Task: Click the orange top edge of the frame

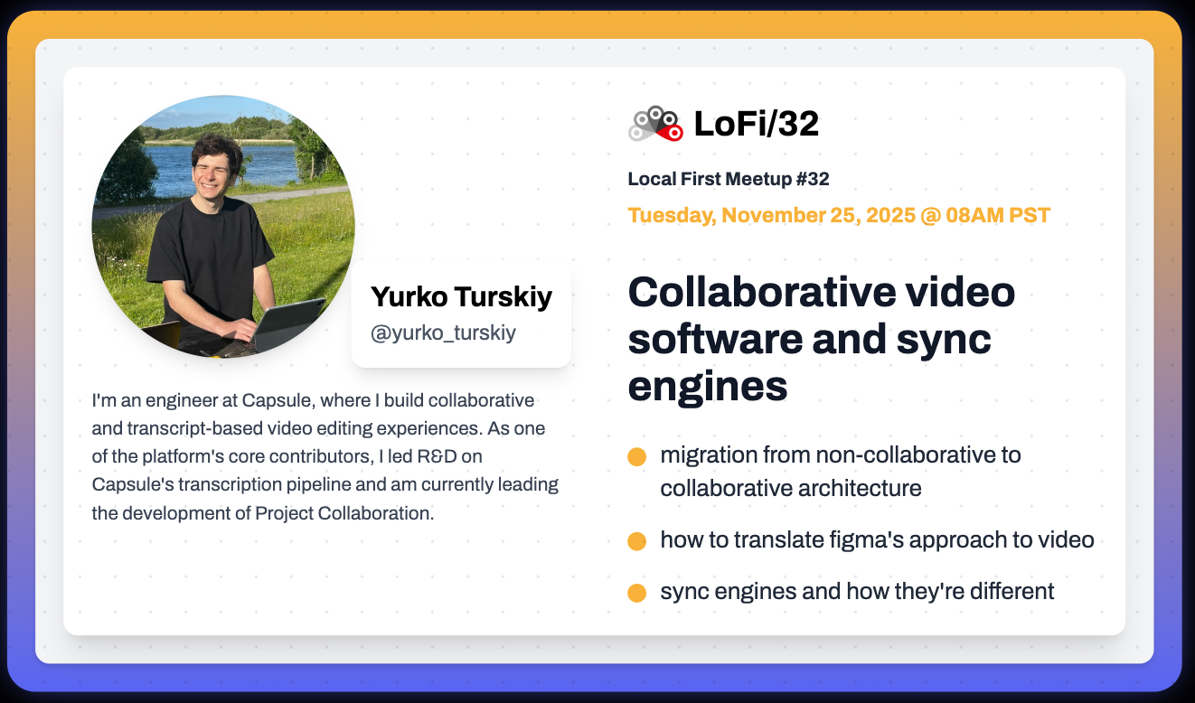Action: click(597, 24)
